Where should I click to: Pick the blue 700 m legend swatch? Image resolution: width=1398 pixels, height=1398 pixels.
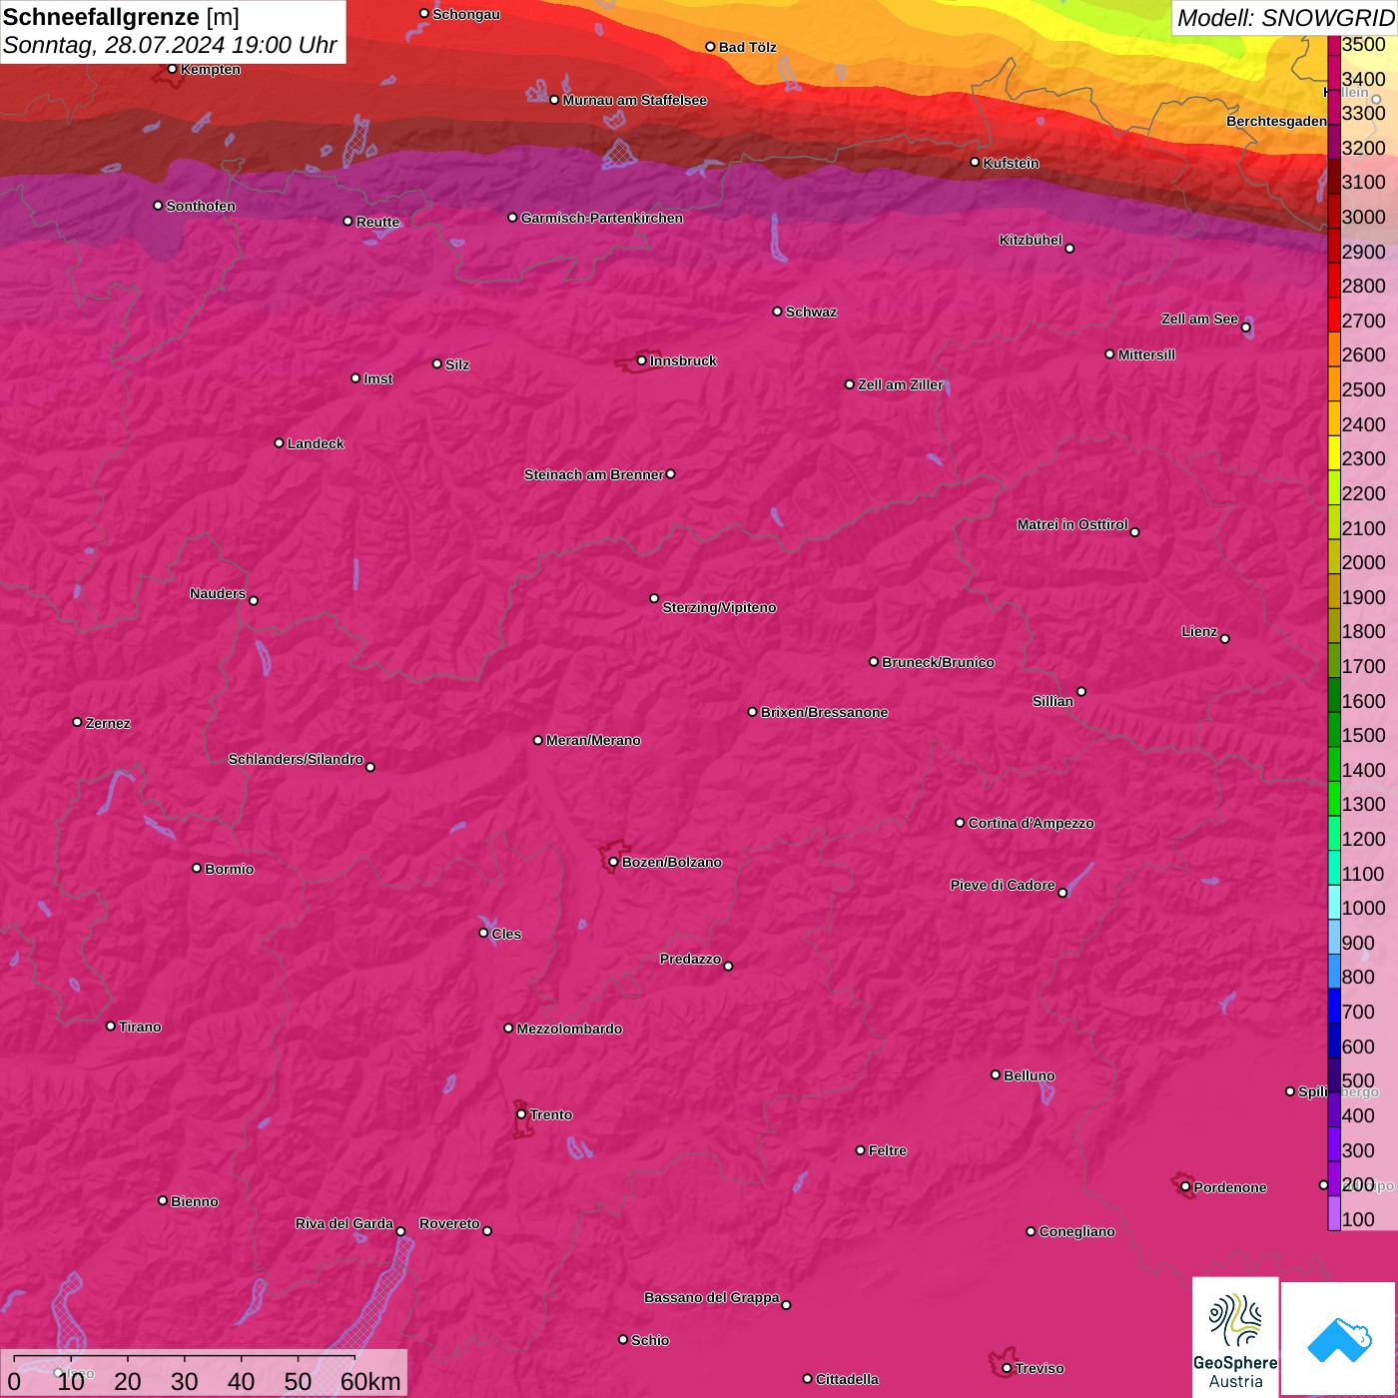pos(1334,1011)
